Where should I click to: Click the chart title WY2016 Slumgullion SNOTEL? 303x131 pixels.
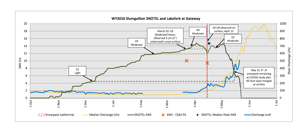tap(156, 19)
